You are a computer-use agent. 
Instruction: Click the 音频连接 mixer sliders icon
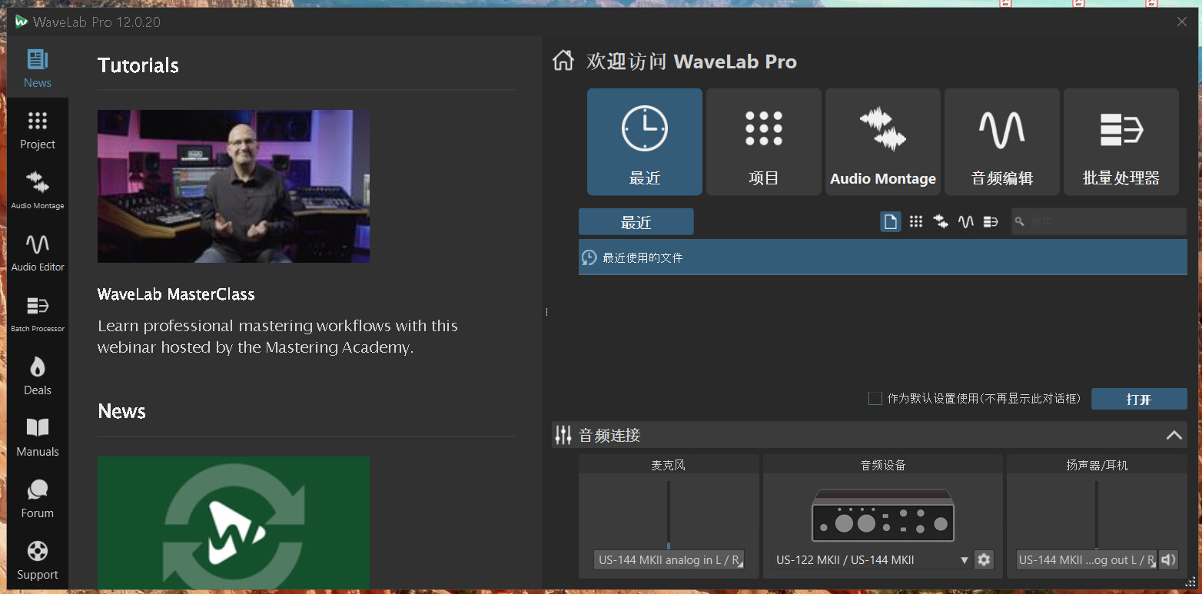[x=563, y=436]
